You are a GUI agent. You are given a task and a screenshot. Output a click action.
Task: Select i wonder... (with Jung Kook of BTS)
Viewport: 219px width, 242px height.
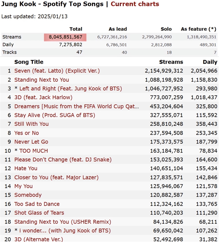click(65, 230)
